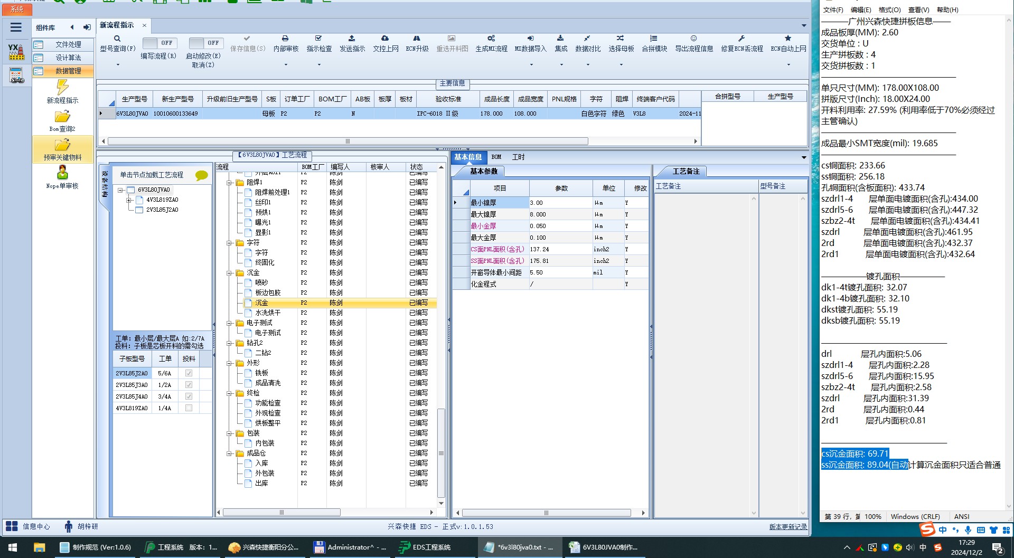The height and width of the screenshot is (558, 1014).
Task: Click the 修复ECN丢流程 wrench icon
Action: (741, 39)
